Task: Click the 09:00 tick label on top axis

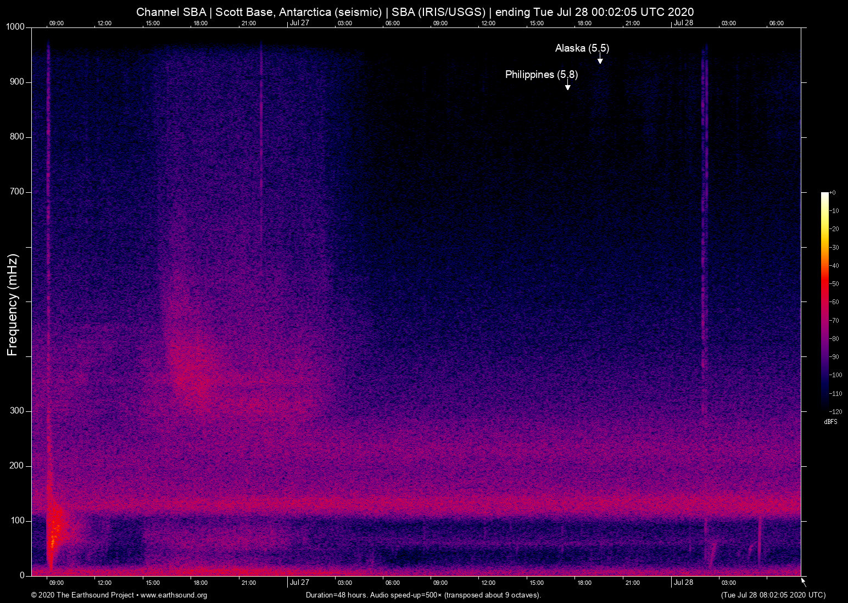Action: (x=57, y=24)
